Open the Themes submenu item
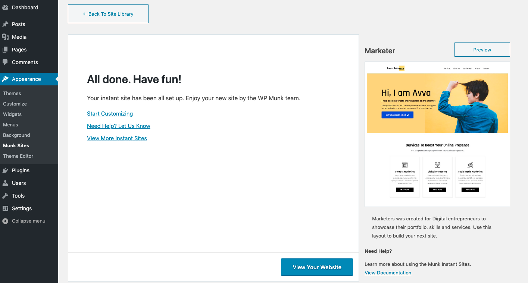 (12, 93)
